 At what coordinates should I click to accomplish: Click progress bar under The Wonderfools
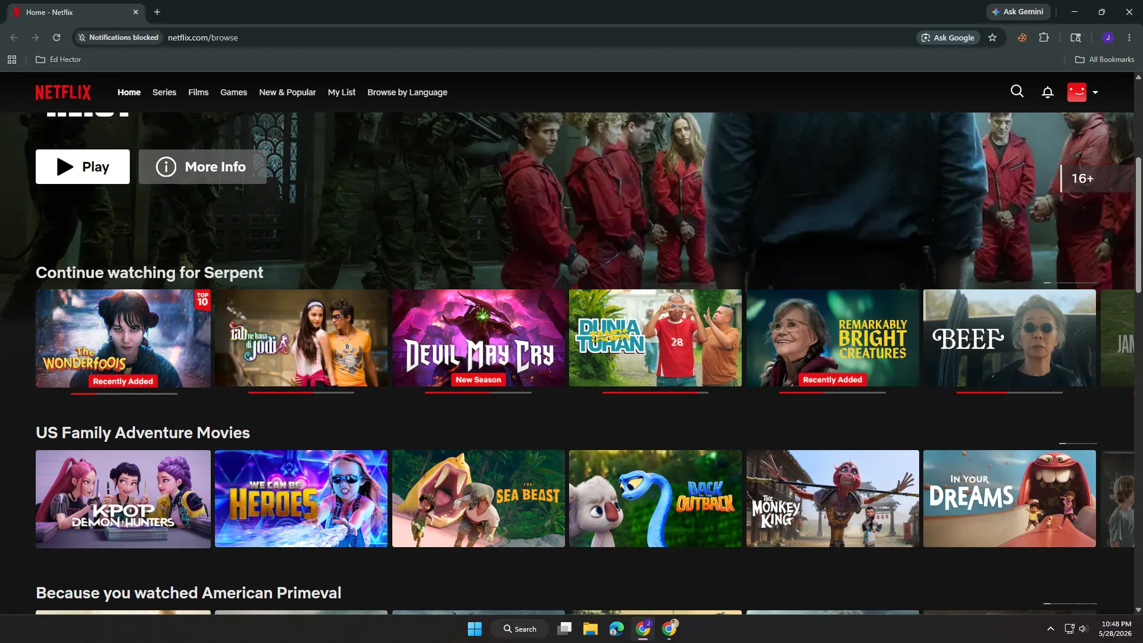click(124, 394)
